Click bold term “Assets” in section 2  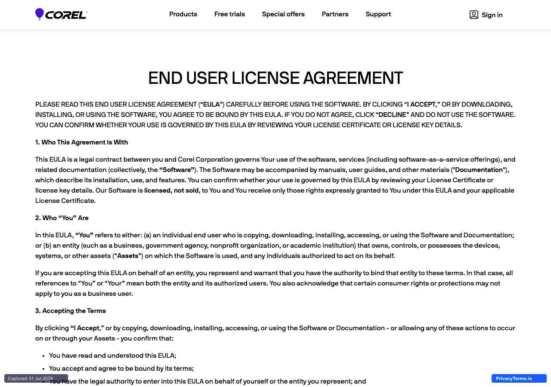pyautogui.click(x=128, y=256)
